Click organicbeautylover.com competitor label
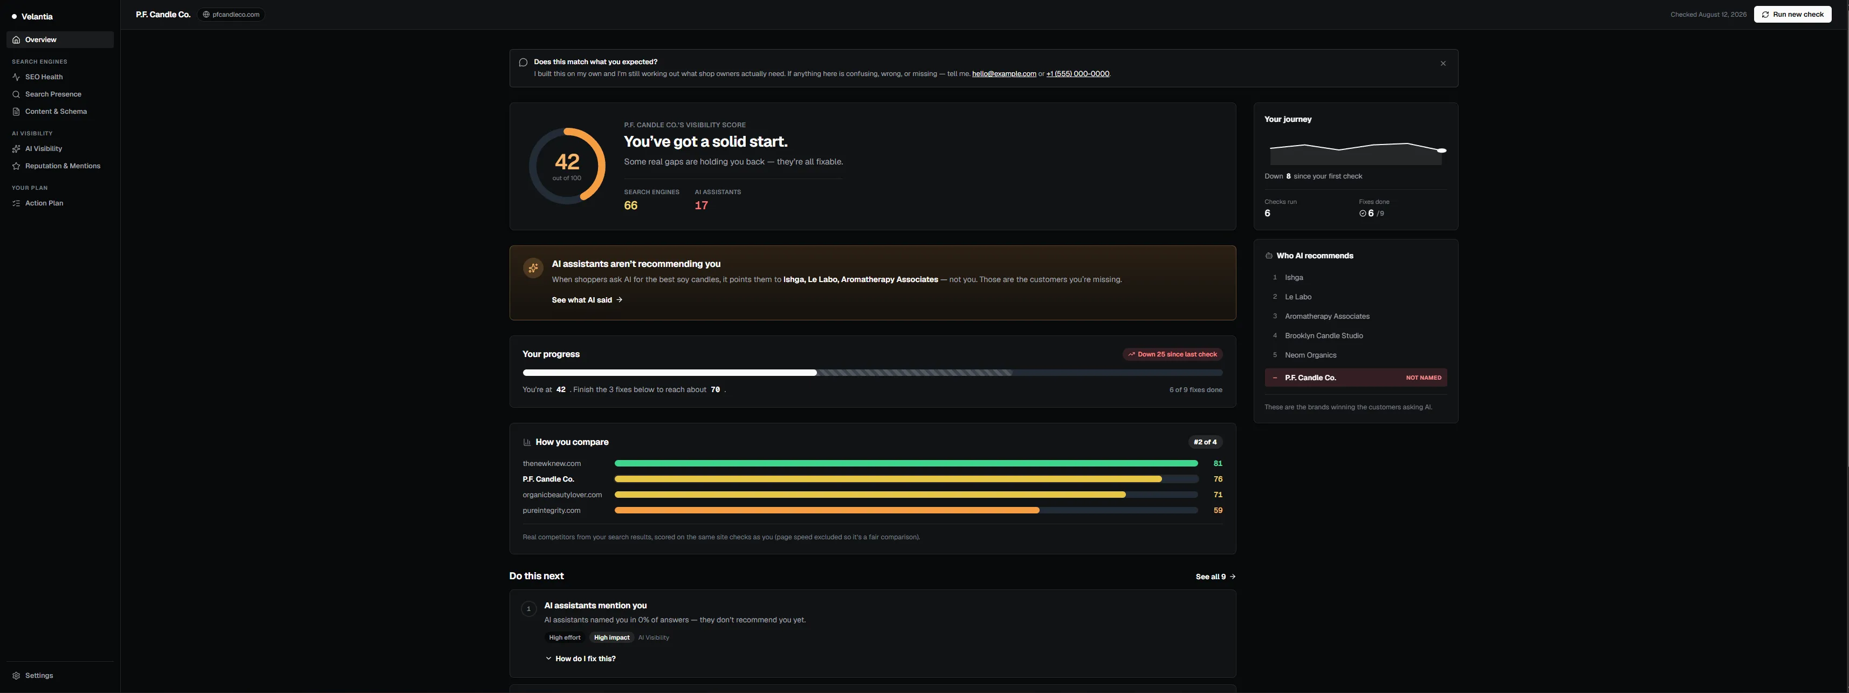This screenshot has width=1849, height=693. (562, 495)
